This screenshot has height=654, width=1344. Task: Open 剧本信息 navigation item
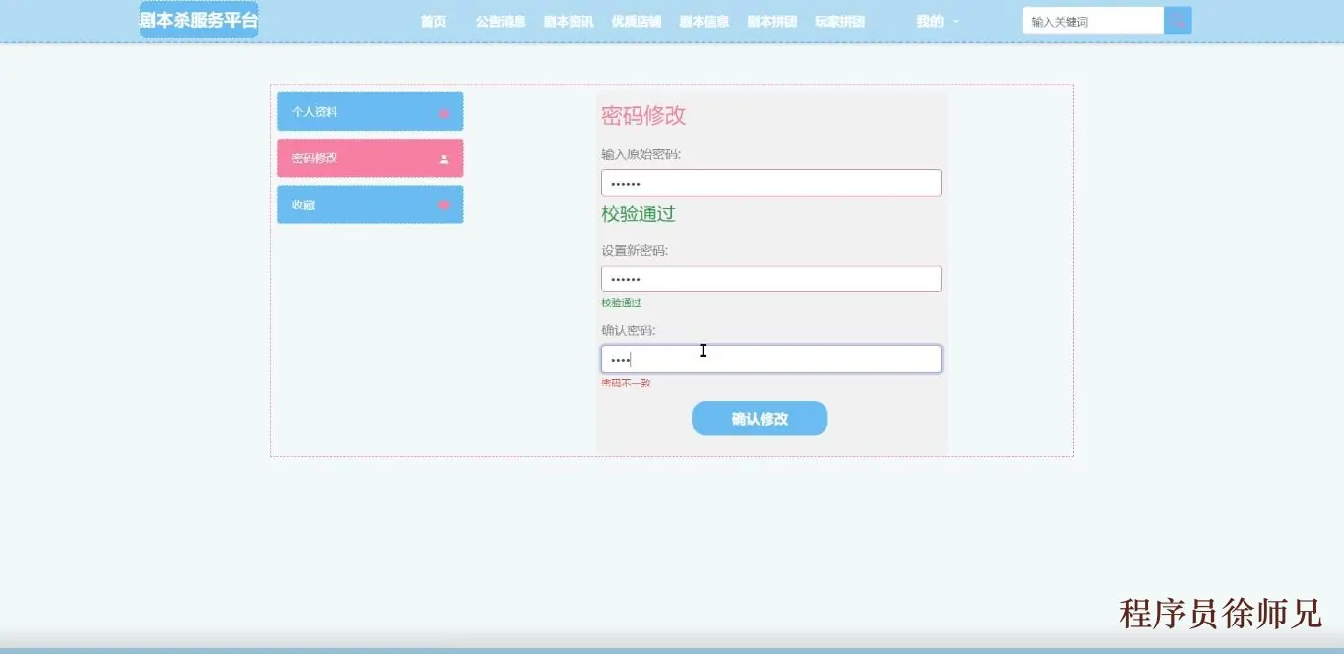pyautogui.click(x=704, y=21)
